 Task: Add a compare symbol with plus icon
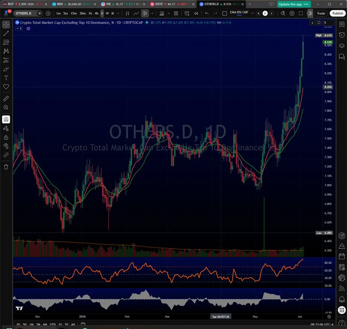(48, 13)
